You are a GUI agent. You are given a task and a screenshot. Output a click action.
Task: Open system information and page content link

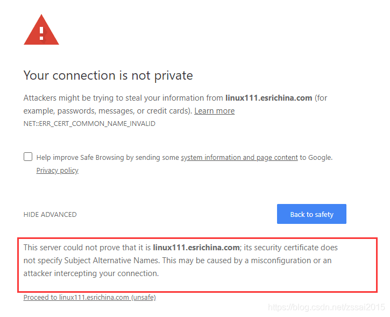[239, 158]
